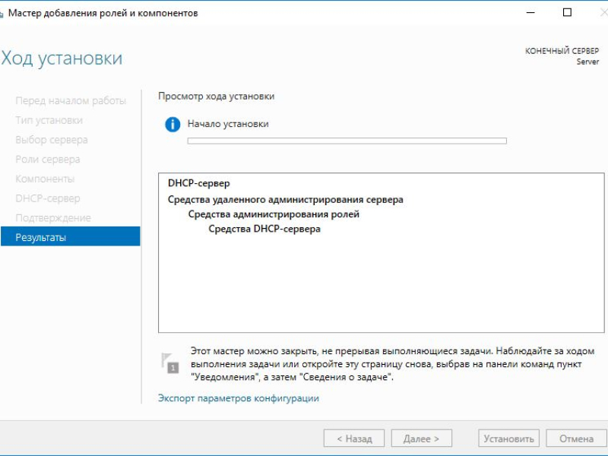Viewport: 608px width, 456px height.
Task: Click the Server name under КОНЕЧНЫЙ СЕРВЕР
Action: [587, 62]
